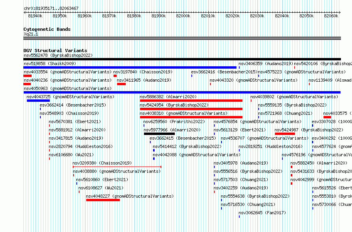Select nsv4536707 gnomAD variant label
The width and height of the screenshot is (352, 232).
265,138
